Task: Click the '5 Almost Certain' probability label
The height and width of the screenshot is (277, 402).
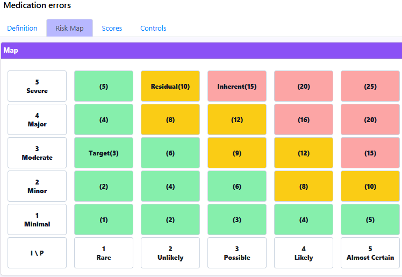Action: [370, 253]
